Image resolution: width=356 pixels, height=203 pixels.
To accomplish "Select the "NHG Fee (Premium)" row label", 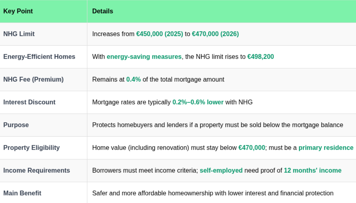I will click(x=33, y=79).
